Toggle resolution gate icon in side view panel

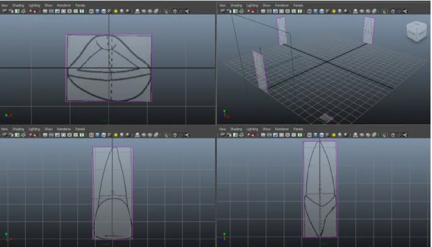[275, 135]
